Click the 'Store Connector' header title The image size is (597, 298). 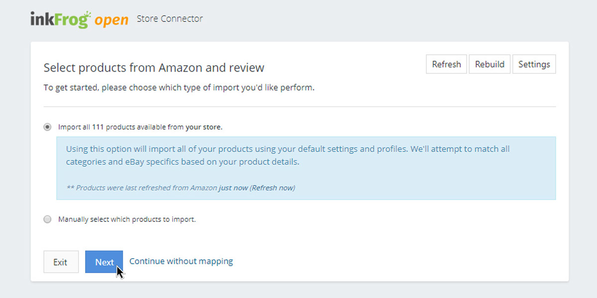[170, 19]
